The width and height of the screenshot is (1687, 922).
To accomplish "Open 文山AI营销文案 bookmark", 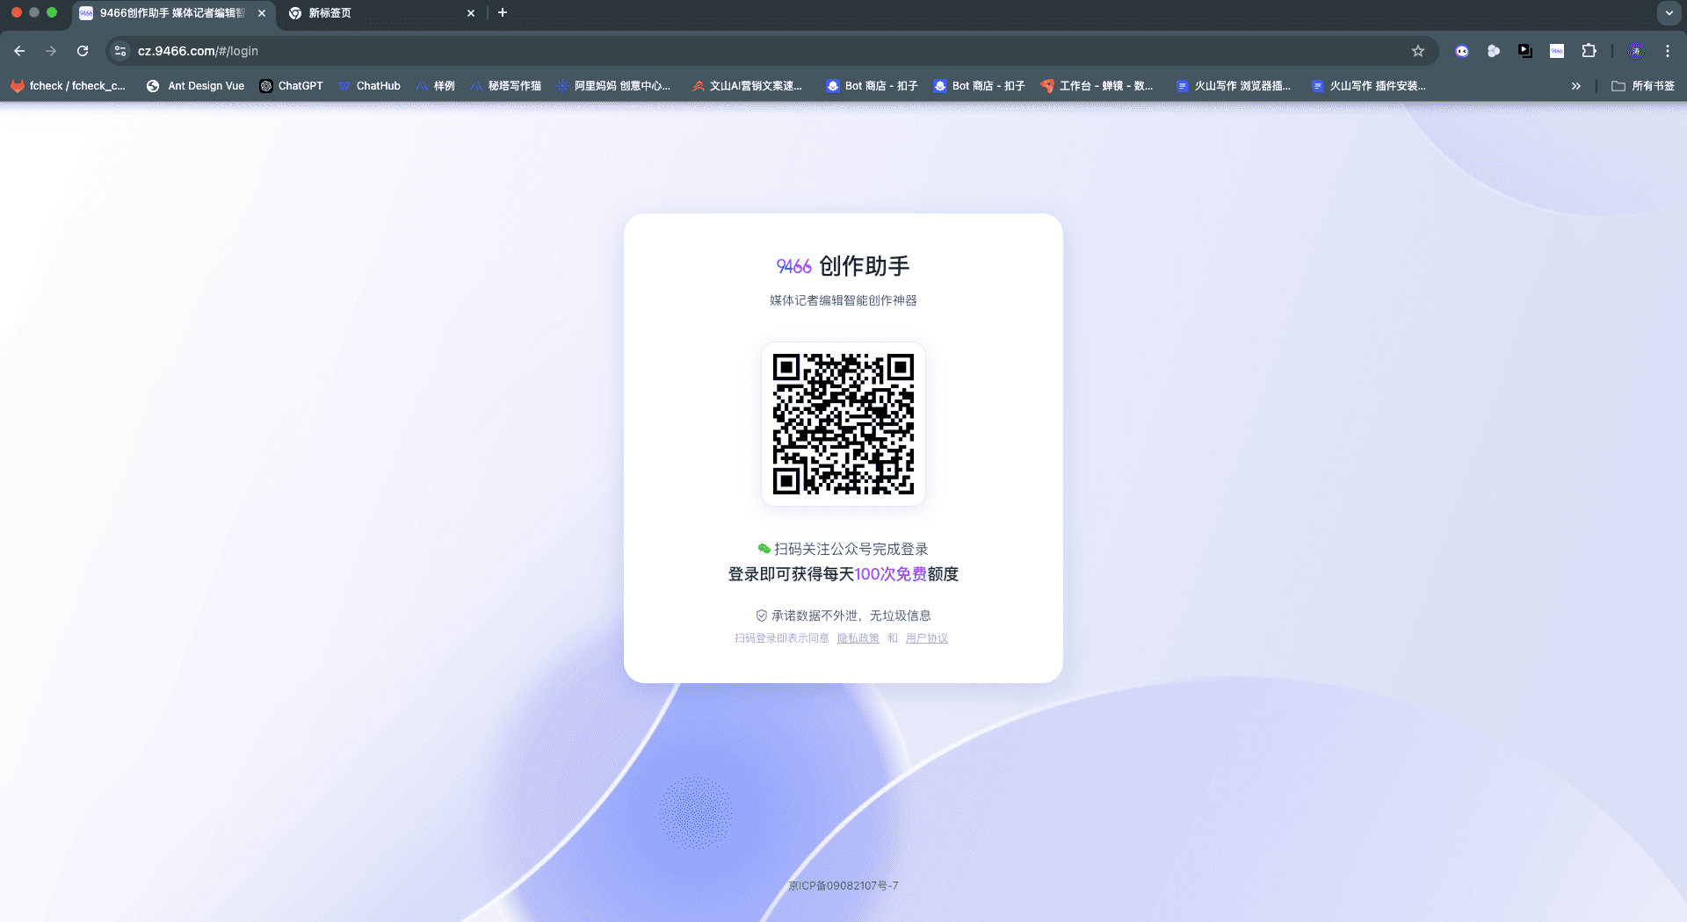I will pyautogui.click(x=747, y=86).
